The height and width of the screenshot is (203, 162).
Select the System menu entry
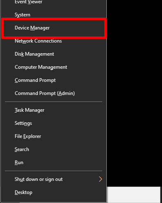pyautogui.click(x=54, y=15)
